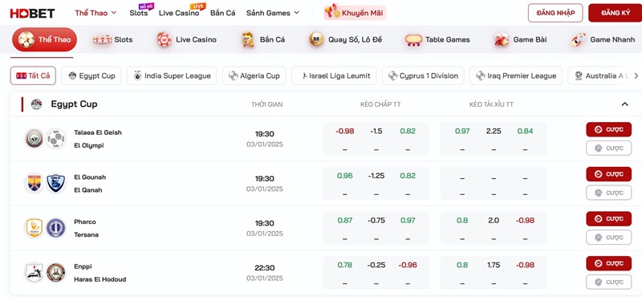This screenshot has height=297, width=642.
Task: Click the Live Casino chip icon
Action: click(165, 40)
